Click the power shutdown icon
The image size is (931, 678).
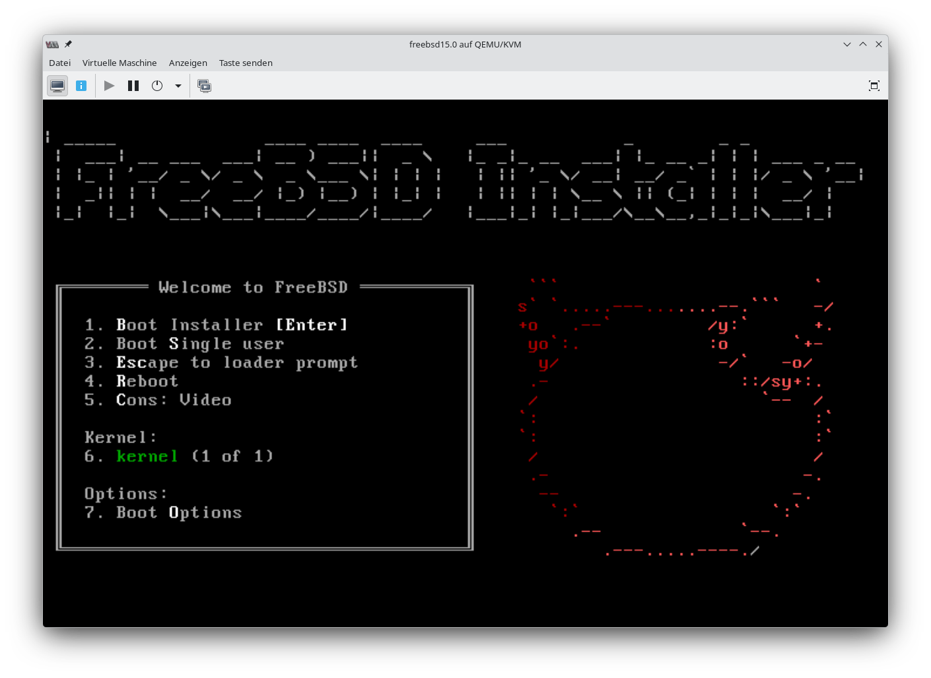157,86
